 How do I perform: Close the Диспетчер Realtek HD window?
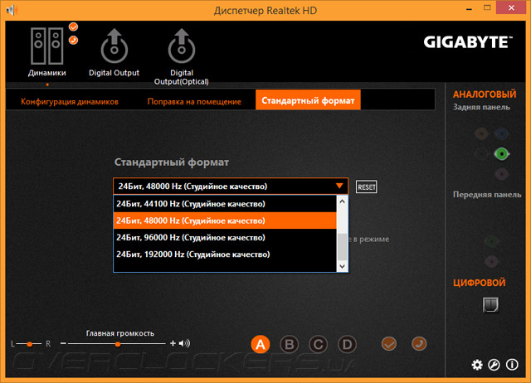[511, 7]
